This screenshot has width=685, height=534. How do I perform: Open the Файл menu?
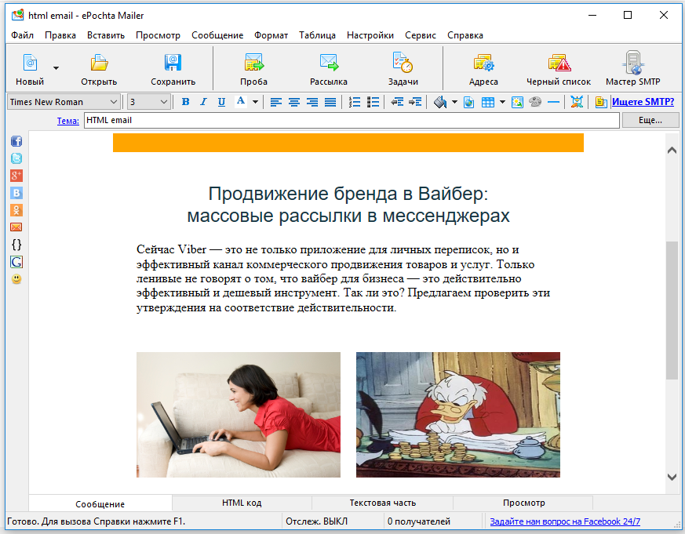[22, 35]
